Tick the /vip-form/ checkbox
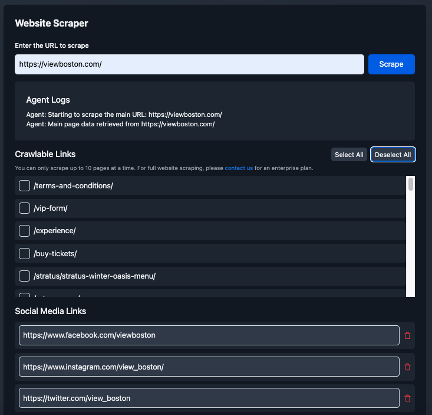The height and width of the screenshot is (415, 432). (x=24, y=208)
